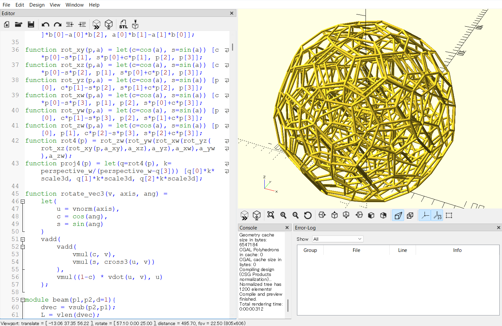This screenshot has height=326, width=502.
Task: Click 'module beam(p1,p2,d=1){' code line
Action: pyautogui.click(x=70, y=300)
